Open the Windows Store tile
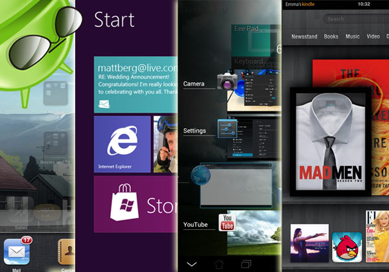Viewport: 389px width, 272px height. (136, 204)
